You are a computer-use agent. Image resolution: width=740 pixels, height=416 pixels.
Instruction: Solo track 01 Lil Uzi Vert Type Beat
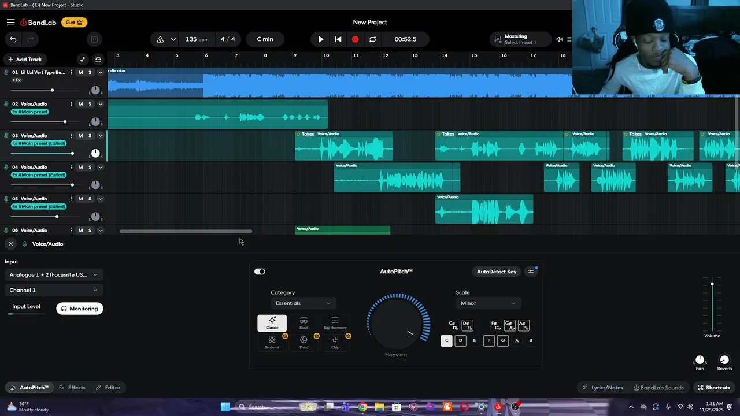click(90, 72)
